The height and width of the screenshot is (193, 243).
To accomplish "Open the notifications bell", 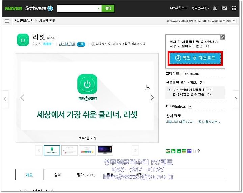I will point(215,8).
